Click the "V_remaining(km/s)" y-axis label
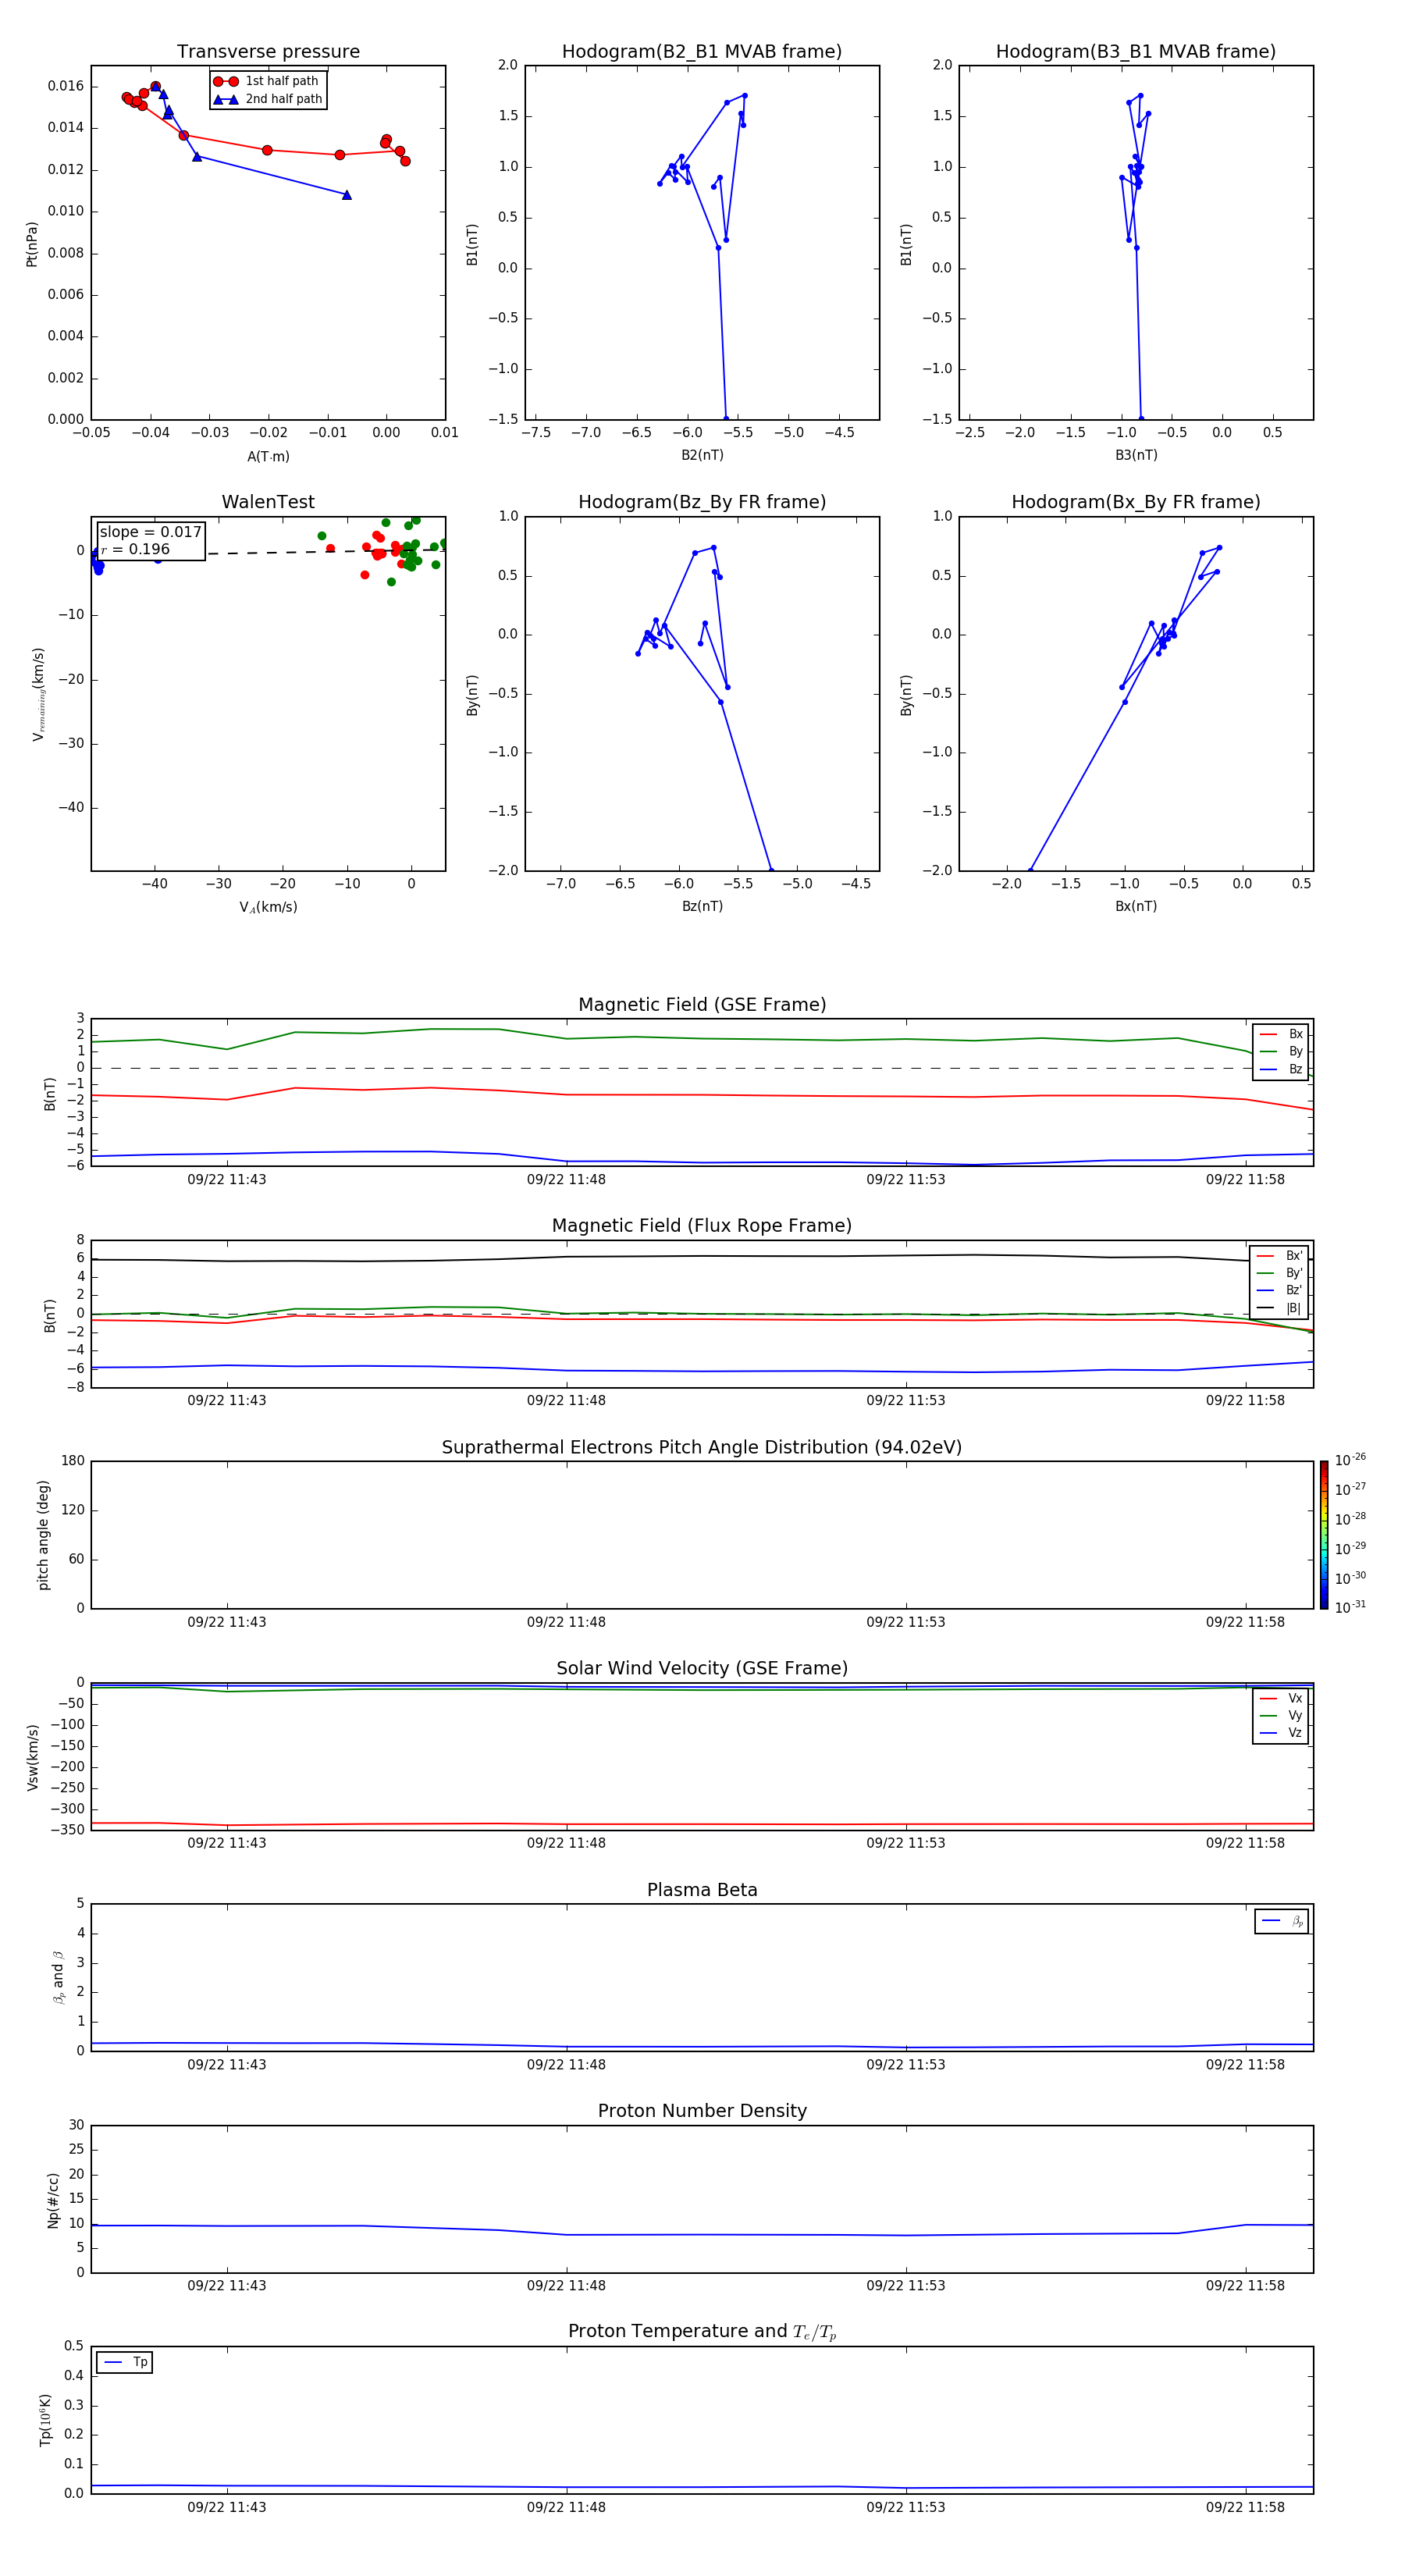Screen dimensions: 1405x2576 (38, 694)
